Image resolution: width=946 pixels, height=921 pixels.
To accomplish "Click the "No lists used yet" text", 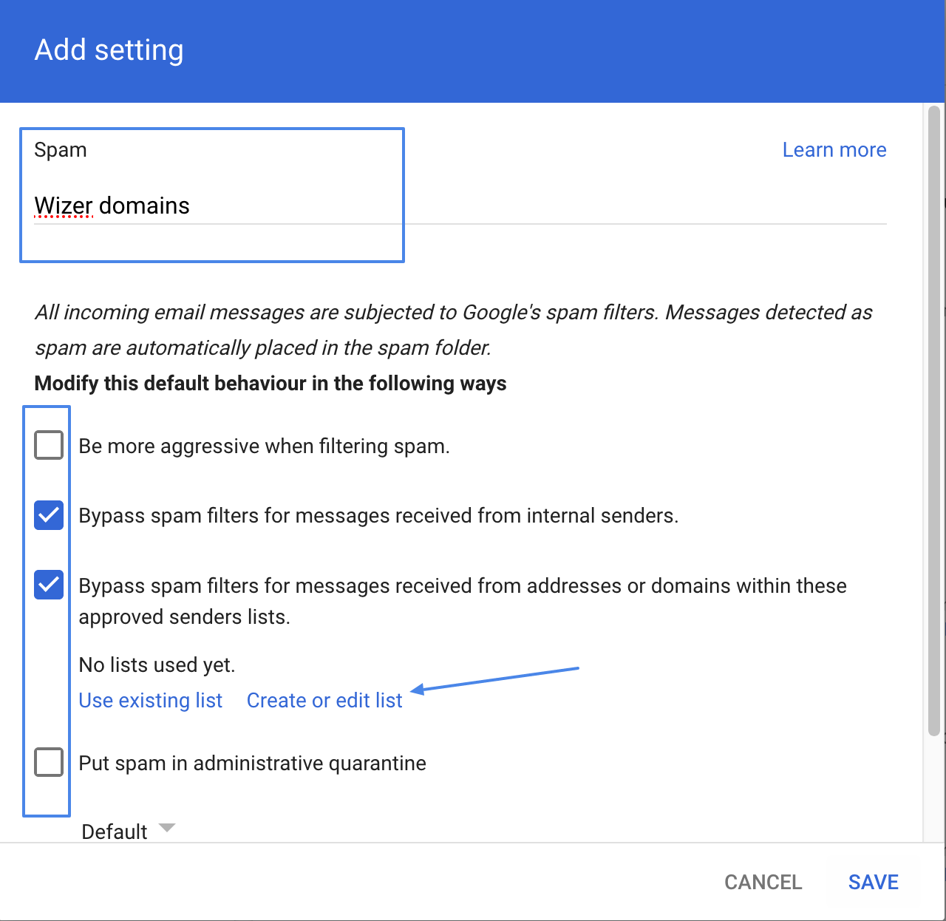I will pos(157,665).
